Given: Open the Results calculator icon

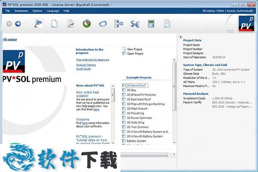Looking at the screenshot, I should click(151, 24).
